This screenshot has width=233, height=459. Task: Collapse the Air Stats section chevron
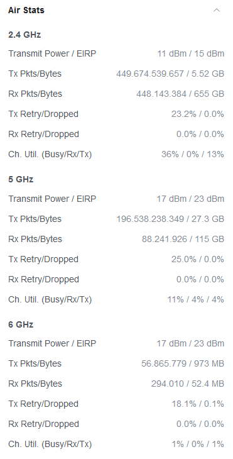217,10
